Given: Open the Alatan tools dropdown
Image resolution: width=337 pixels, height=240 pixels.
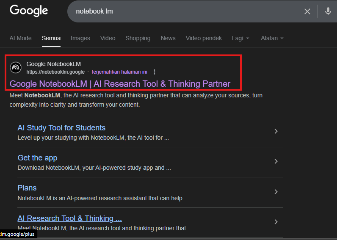Looking at the screenshot, I should (x=272, y=38).
